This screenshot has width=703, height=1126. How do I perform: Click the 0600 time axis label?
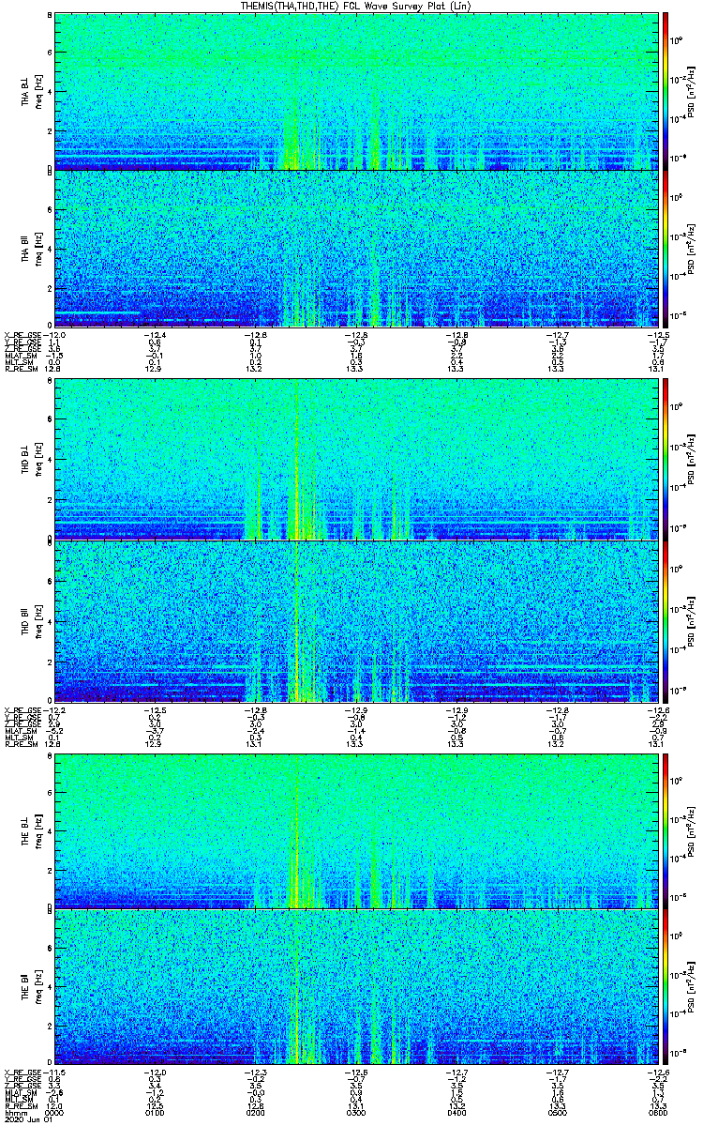[x=657, y=1112]
